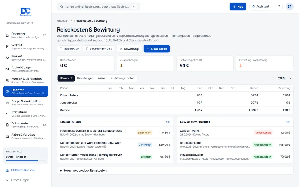Viewport: 299px width, 187px height.
Task: Open notifications bell
Action: tap(279, 7)
